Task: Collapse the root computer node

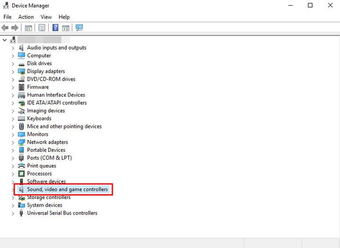Action: pyautogui.click(x=5, y=40)
